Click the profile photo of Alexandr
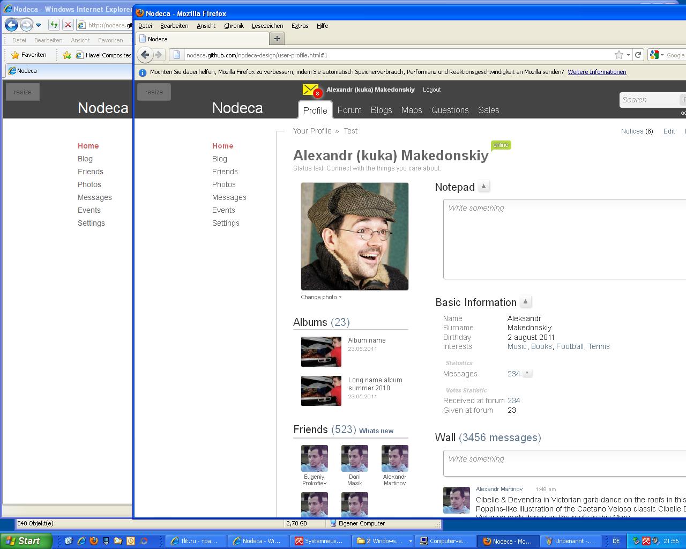The width and height of the screenshot is (686, 549). click(x=355, y=236)
